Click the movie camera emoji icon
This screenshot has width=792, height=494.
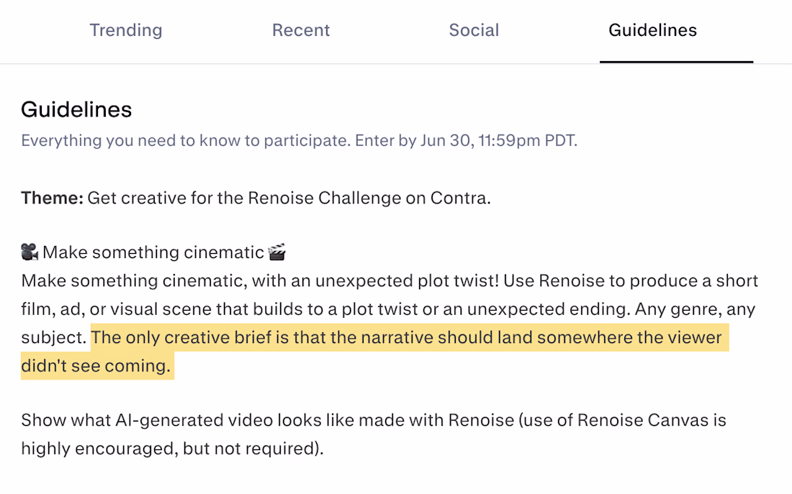tap(30, 251)
